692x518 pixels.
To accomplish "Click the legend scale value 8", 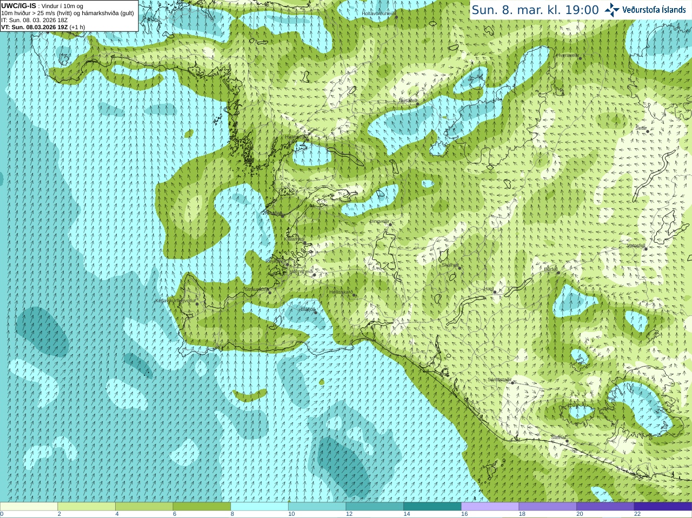I will (232, 514).
